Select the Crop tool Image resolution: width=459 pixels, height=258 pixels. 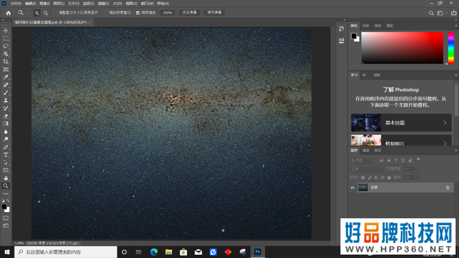[x=5, y=62]
